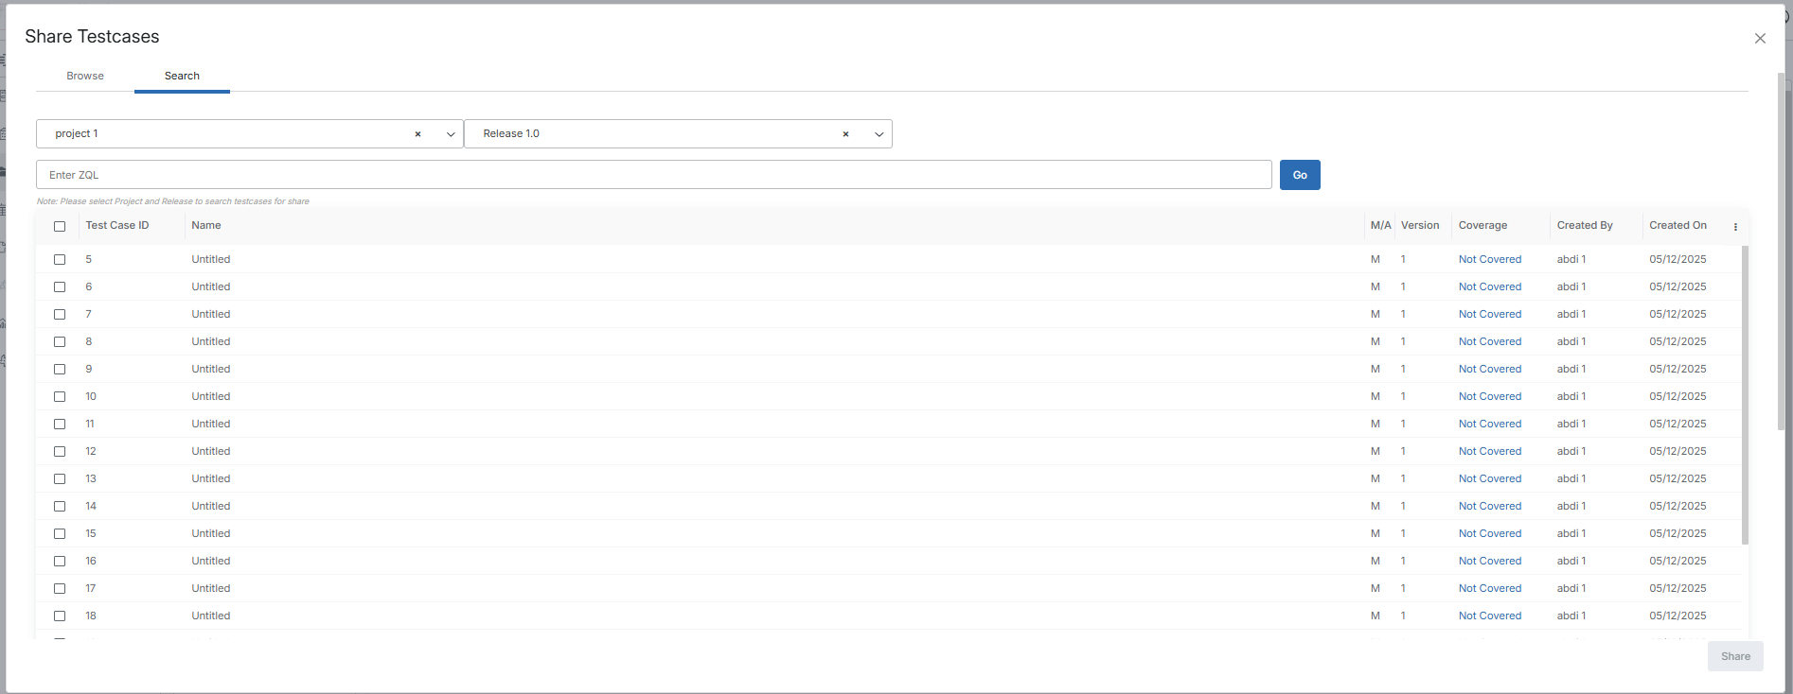Expand the Release 1.0 dropdown
Screen dimensions: 1793x694
pos(879,134)
